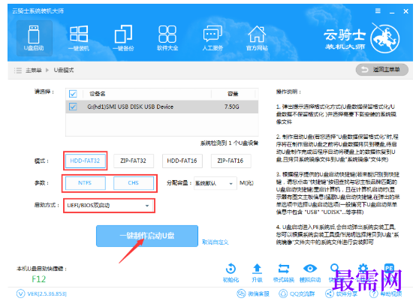416x304 pixels.
Task: Click the magnifier shortcut-key lookup icon
Action: pos(335,269)
